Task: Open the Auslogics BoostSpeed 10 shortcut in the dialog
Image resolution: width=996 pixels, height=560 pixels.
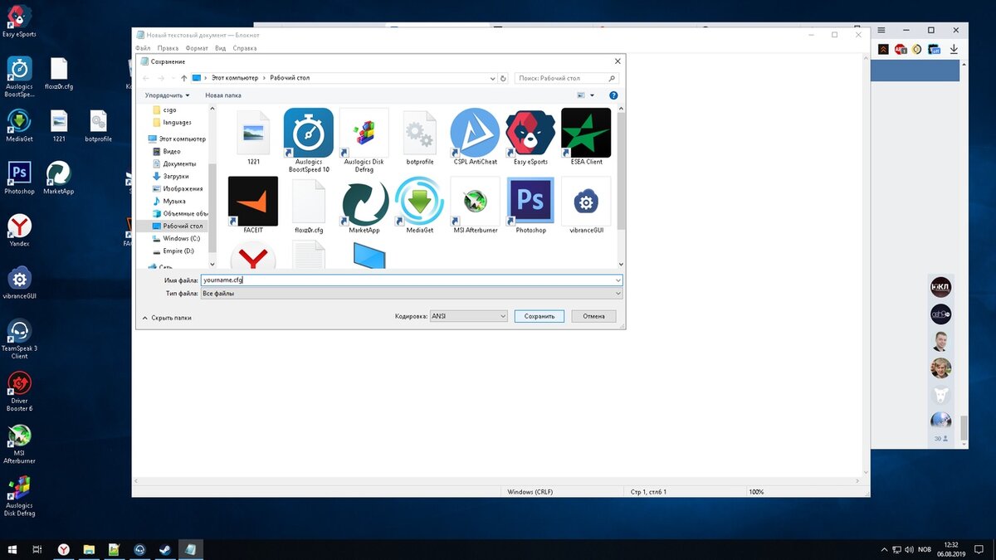Action: coord(309,139)
